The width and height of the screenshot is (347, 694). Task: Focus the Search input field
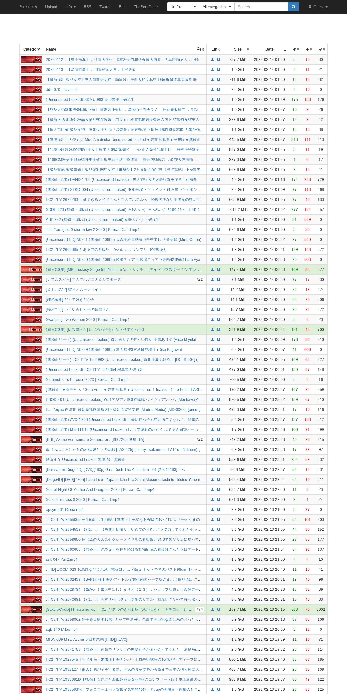click(261, 7)
